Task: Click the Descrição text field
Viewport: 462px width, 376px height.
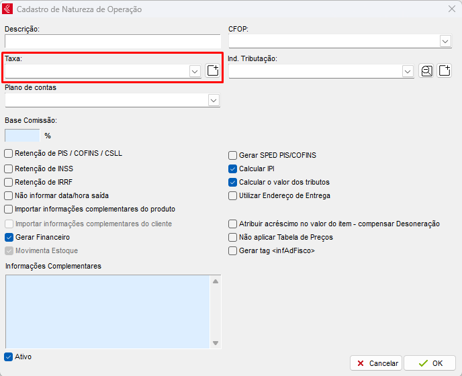Action: pos(113,42)
